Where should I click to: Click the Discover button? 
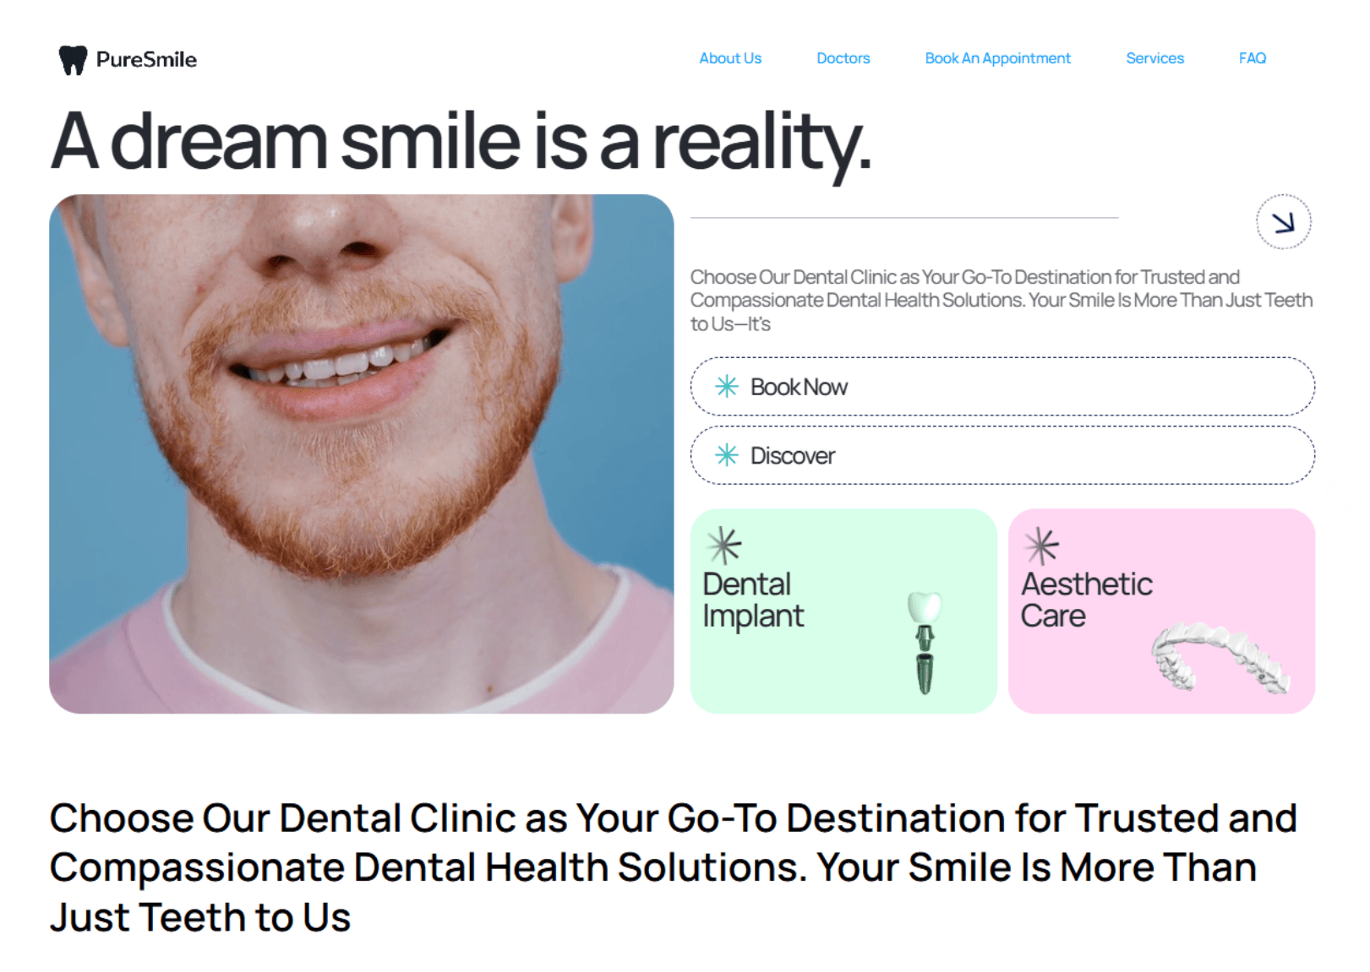(1002, 455)
